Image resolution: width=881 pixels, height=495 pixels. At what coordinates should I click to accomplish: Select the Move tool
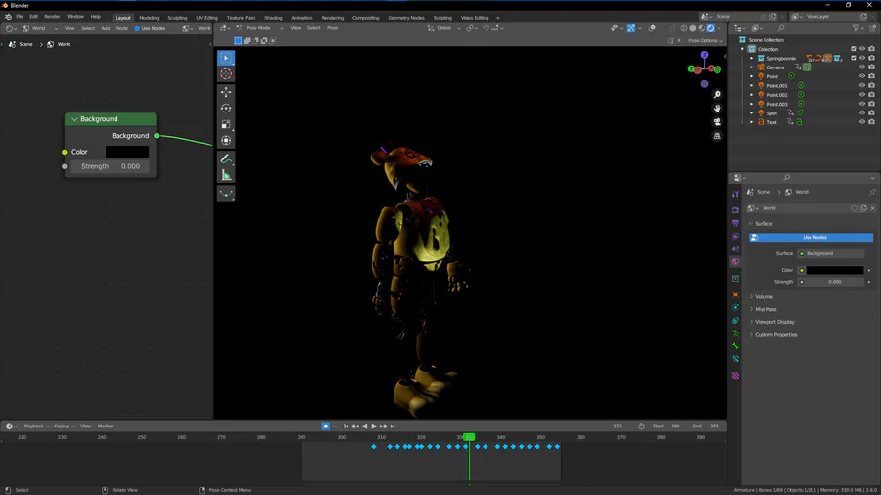[226, 92]
